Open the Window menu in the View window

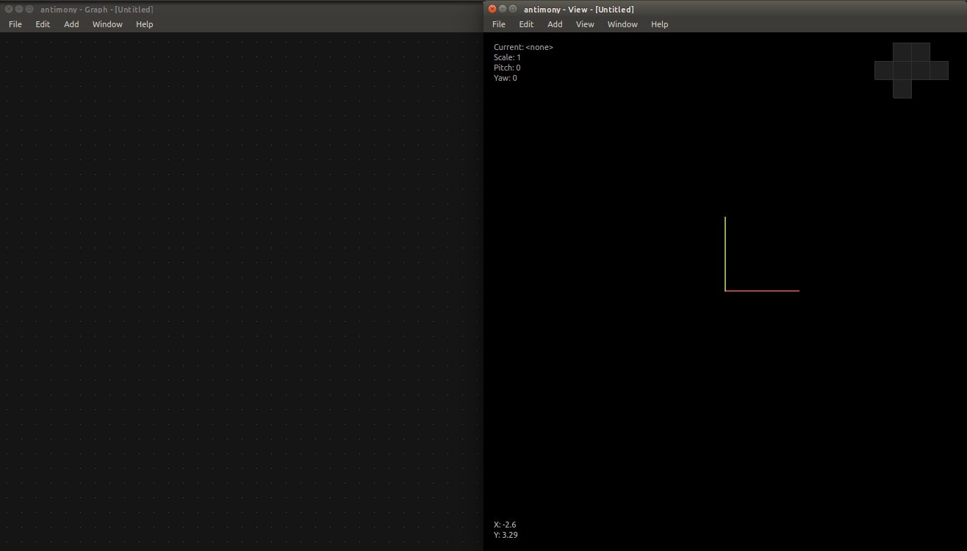(622, 24)
